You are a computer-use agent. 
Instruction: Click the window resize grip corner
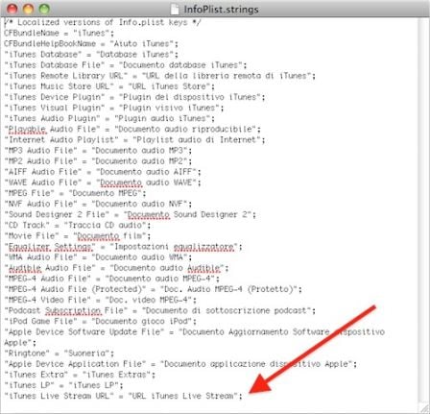pyautogui.click(x=424, y=407)
